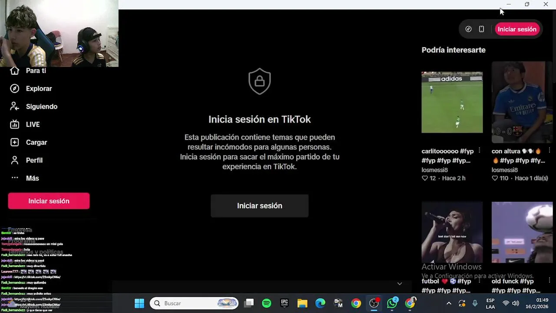The height and width of the screenshot is (313, 556).
Task: Open volume control in system tray
Action: 516,303
